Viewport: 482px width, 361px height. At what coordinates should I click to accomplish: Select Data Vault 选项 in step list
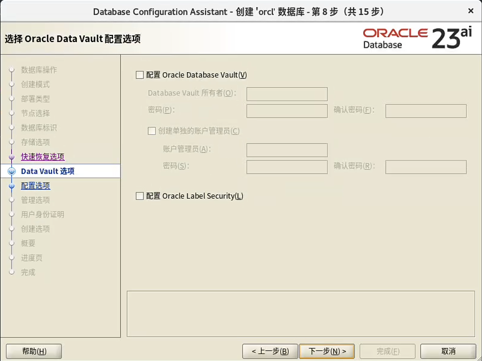point(47,171)
